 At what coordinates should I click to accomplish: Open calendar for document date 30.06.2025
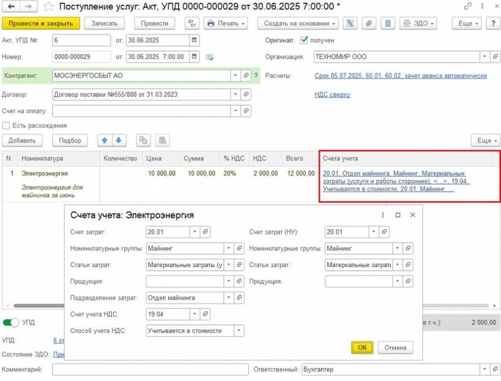pos(194,40)
